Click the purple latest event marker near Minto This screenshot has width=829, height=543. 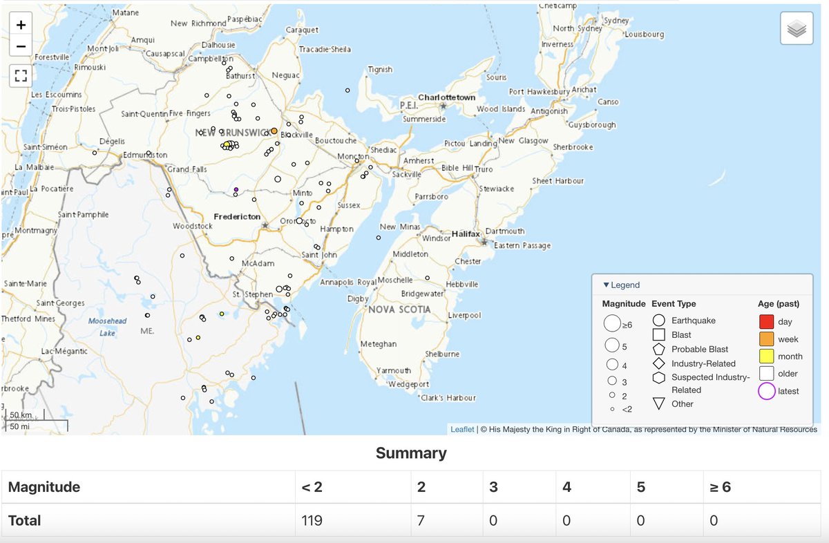(236, 189)
